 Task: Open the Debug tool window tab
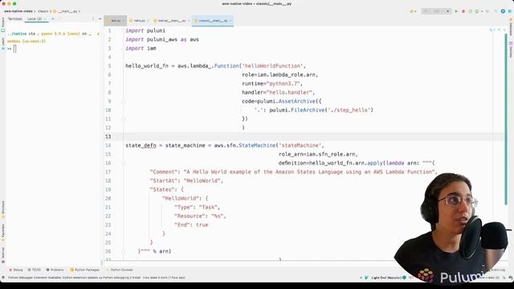pyautogui.click(x=16, y=270)
